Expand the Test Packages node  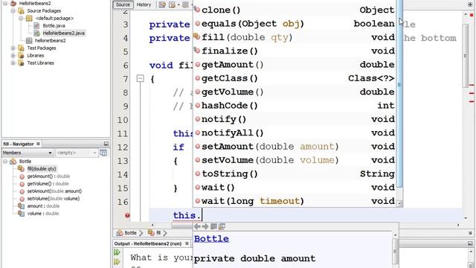[13, 48]
